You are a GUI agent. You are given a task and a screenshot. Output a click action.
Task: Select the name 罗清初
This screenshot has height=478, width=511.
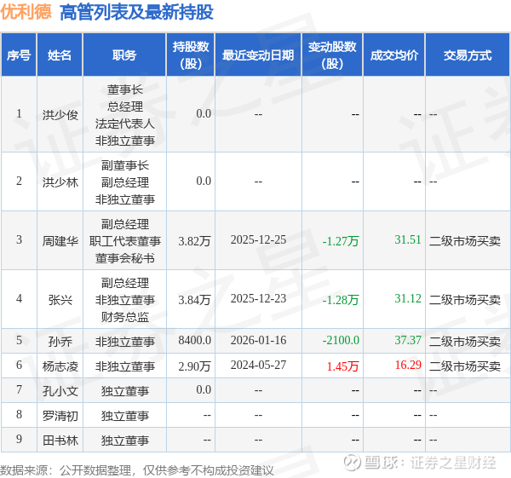[60, 416]
